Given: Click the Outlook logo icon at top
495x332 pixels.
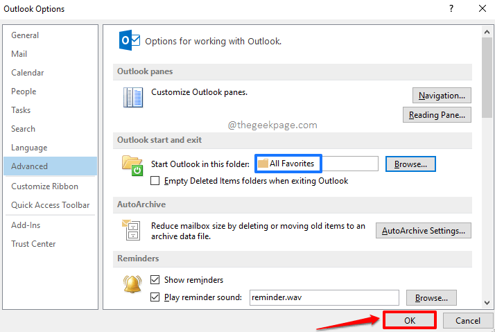Looking at the screenshot, I should 130,41.
